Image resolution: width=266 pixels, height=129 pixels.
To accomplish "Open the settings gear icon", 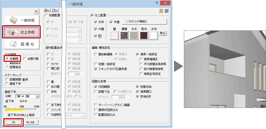I will pyautogui.click(x=167, y=11).
